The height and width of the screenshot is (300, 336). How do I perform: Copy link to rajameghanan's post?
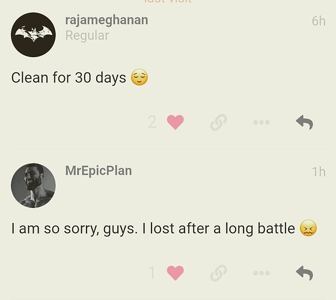(x=218, y=122)
